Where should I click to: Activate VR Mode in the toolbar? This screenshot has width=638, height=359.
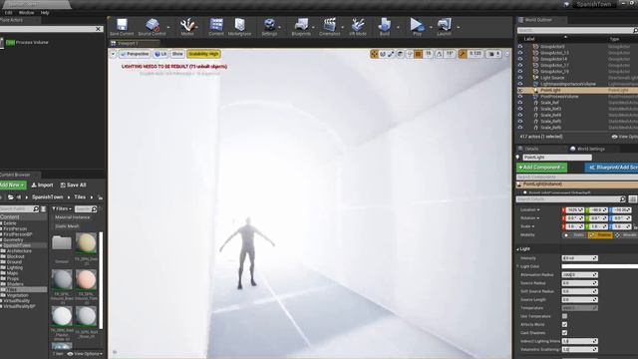[358, 27]
